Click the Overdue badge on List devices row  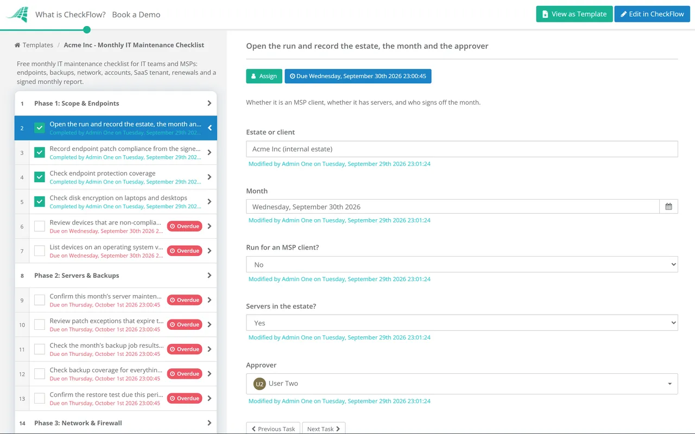184,251
